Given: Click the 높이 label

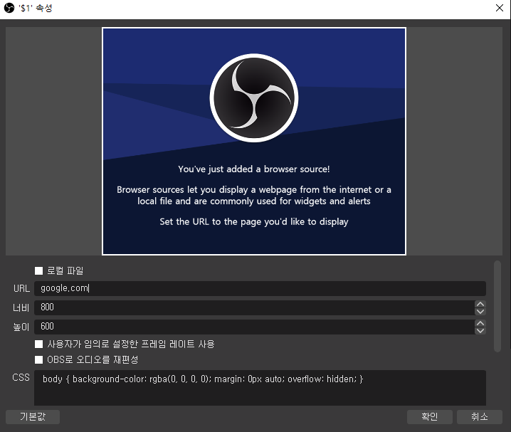Looking at the screenshot, I should coord(21,327).
